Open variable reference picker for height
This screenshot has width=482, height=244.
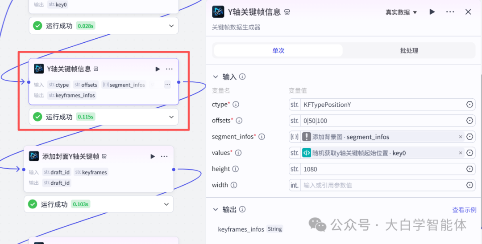coord(470,169)
